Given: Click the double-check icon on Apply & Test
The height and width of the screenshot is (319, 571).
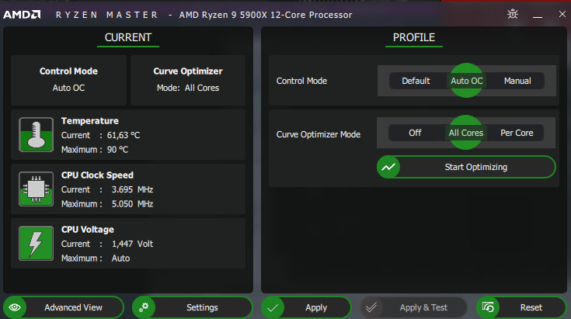Looking at the screenshot, I should point(371,307).
